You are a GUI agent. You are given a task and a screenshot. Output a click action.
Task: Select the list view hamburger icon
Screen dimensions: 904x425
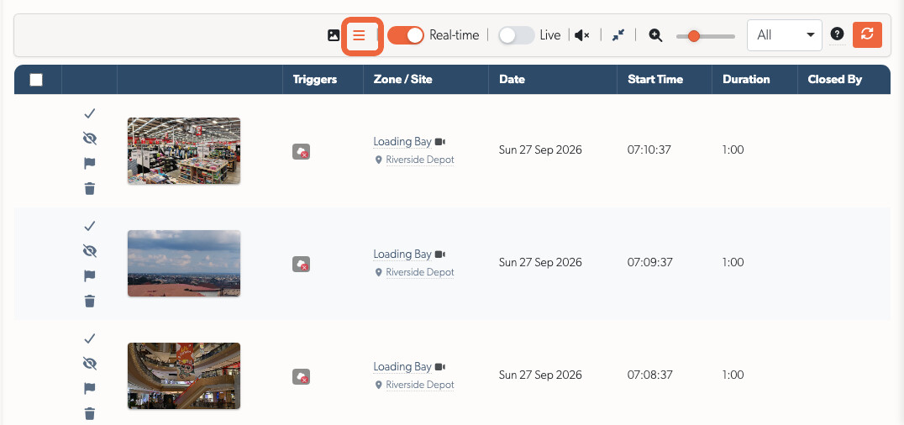point(360,36)
